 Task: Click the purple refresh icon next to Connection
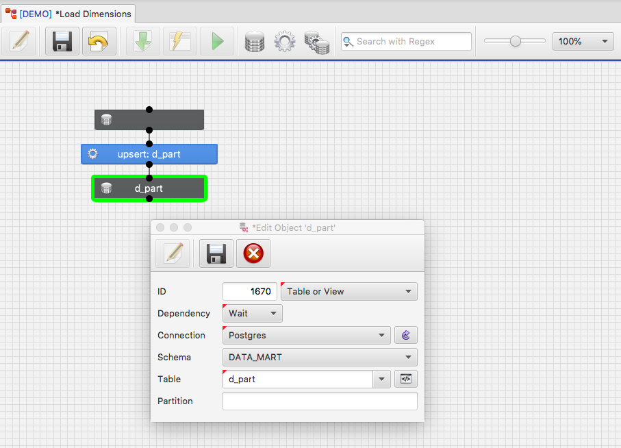[405, 335]
